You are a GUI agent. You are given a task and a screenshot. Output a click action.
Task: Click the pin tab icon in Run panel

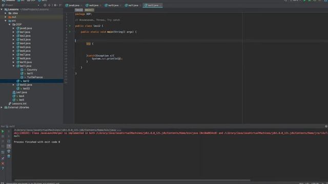(x=3, y=158)
